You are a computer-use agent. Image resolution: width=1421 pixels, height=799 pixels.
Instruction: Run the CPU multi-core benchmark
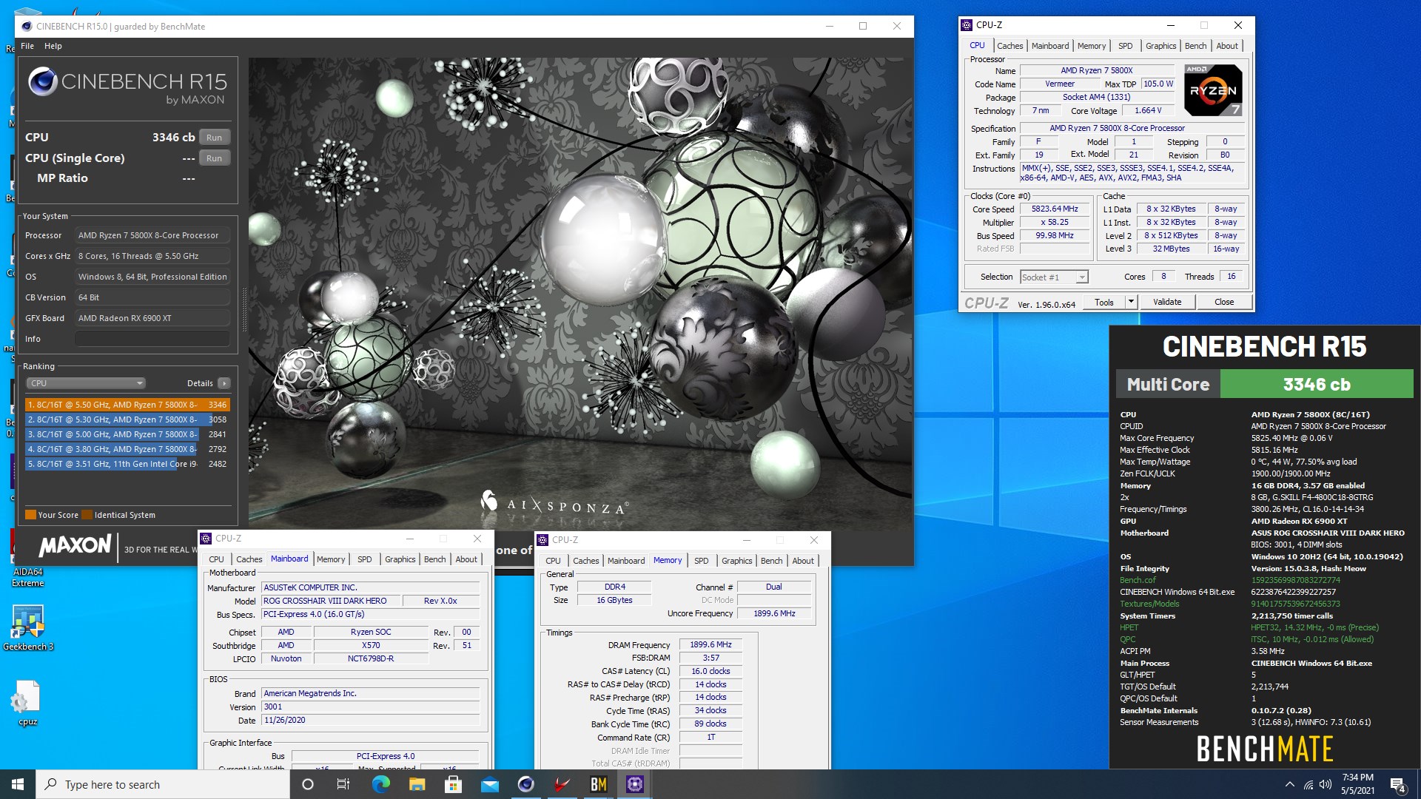point(214,138)
